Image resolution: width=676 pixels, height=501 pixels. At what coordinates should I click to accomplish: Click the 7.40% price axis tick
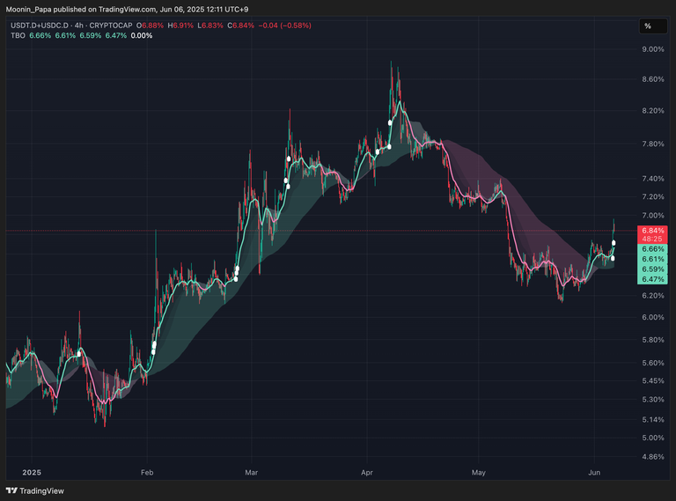point(653,179)
